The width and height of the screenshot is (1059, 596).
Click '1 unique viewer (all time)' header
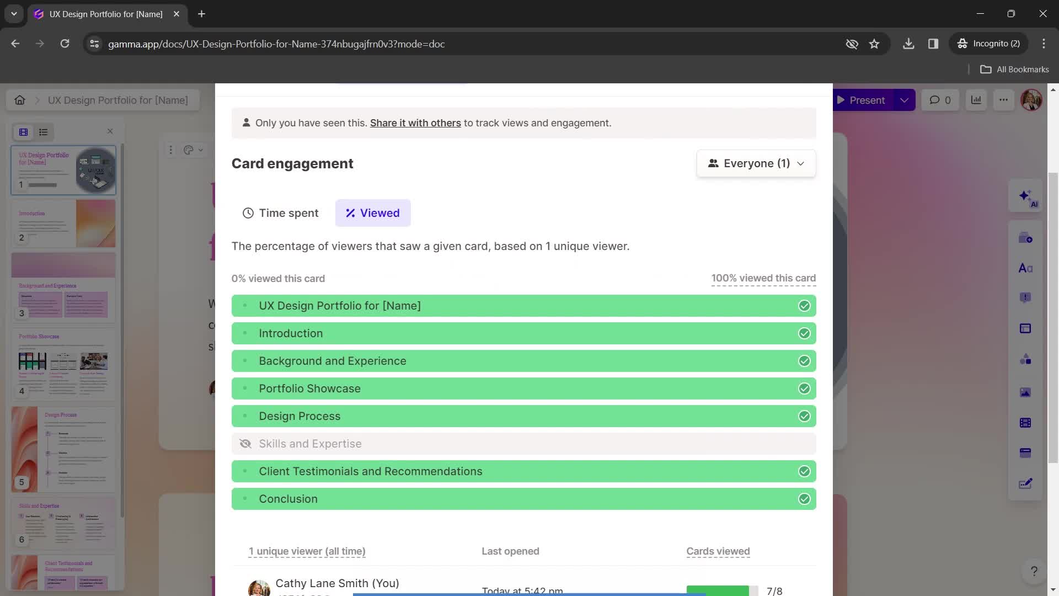click(307, 551)
